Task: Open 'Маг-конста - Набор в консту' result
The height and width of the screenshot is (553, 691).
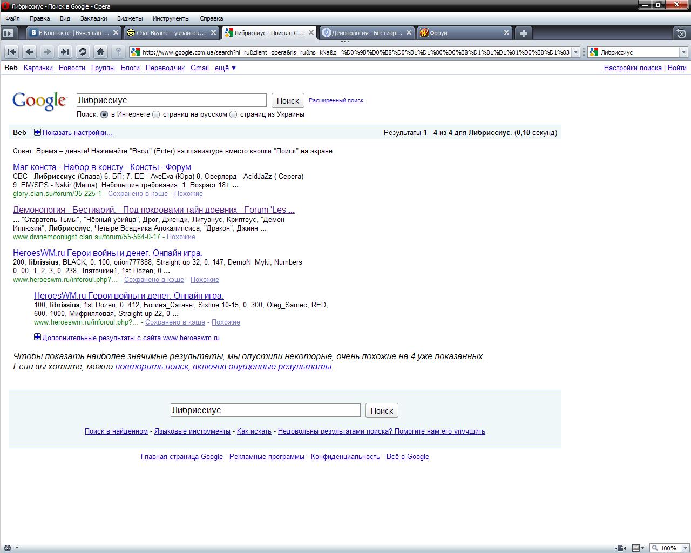Action: 102,167
